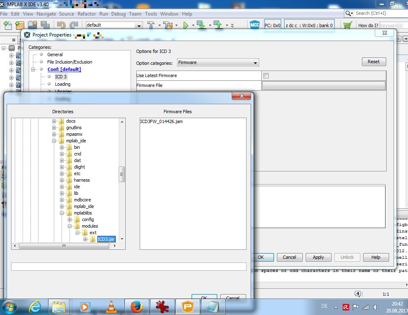The height and width of the screenshot is (315, 408).
Task: Open Windows Explorer folder in taskbar
Action: coord(59,307)
